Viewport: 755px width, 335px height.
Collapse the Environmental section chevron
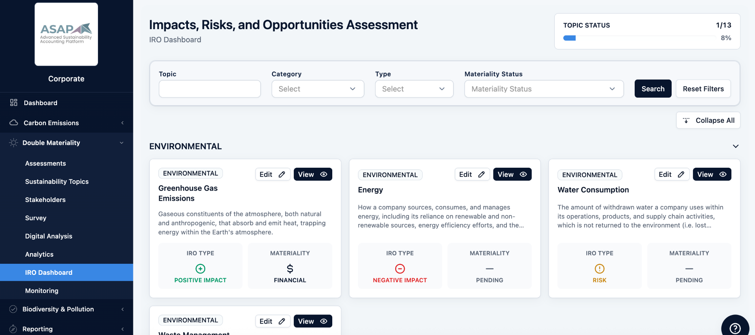(x=735, y=146)
